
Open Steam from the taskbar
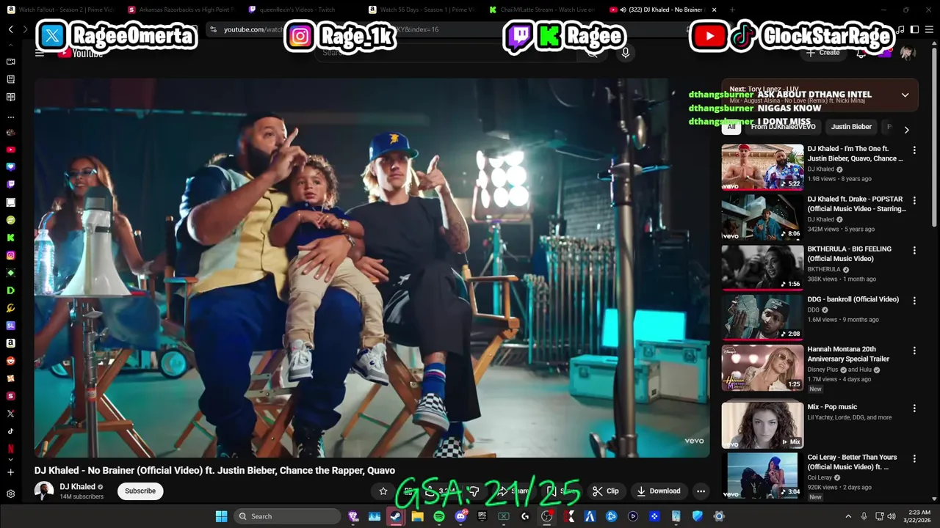(395, 516)
